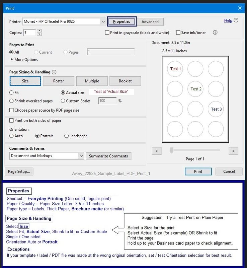The image size is (247, 268).
Task: Select the Current page radio button
Action: click(36, 52)
